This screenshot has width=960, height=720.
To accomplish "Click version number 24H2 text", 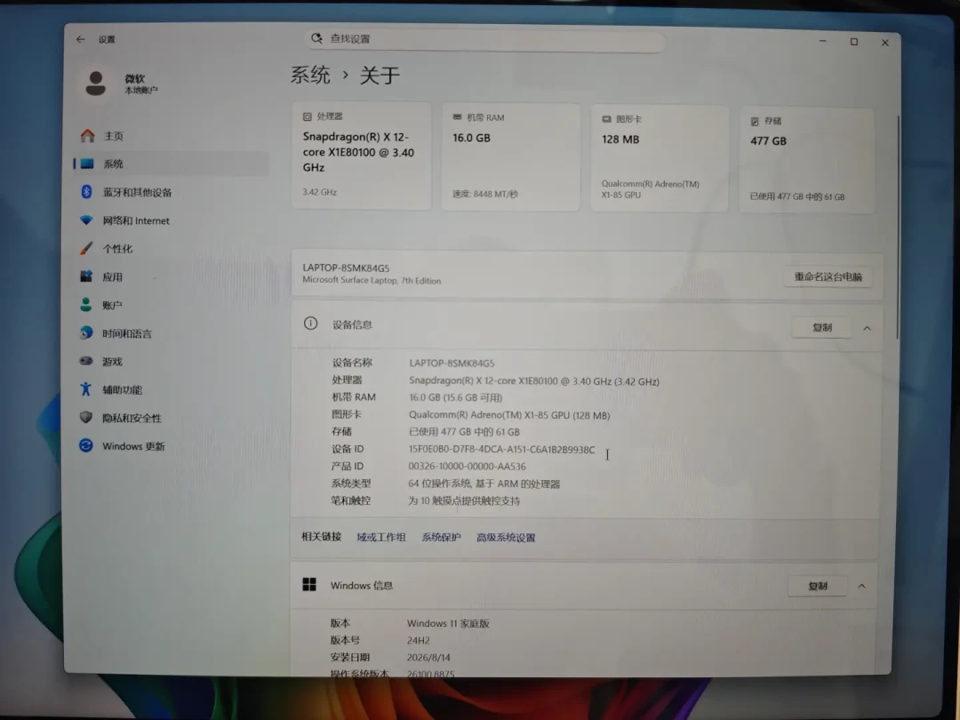I will click(418, 640).
